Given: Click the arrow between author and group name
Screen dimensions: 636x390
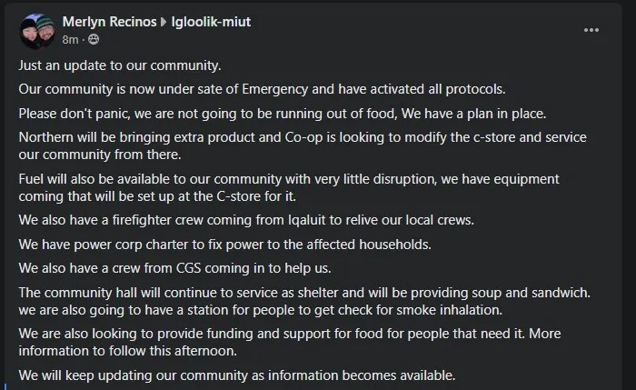Looking at the screenshot, I should pos(164,22).
